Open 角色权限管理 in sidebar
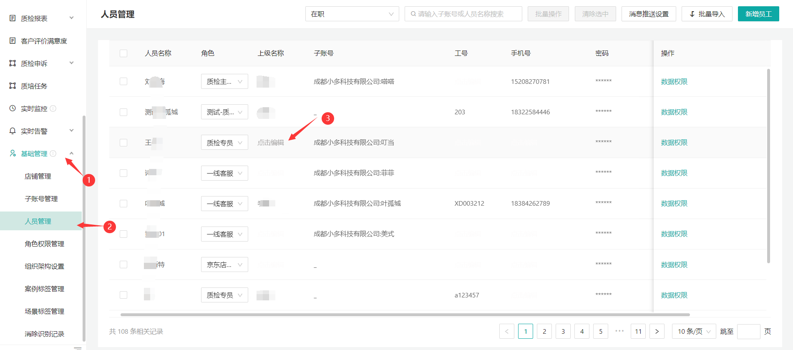The height and width of the screenshot is (350, 793). [x=45, y=244]
